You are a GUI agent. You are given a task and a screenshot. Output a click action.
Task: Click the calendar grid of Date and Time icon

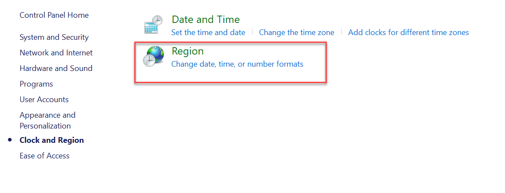click(150, 28)
